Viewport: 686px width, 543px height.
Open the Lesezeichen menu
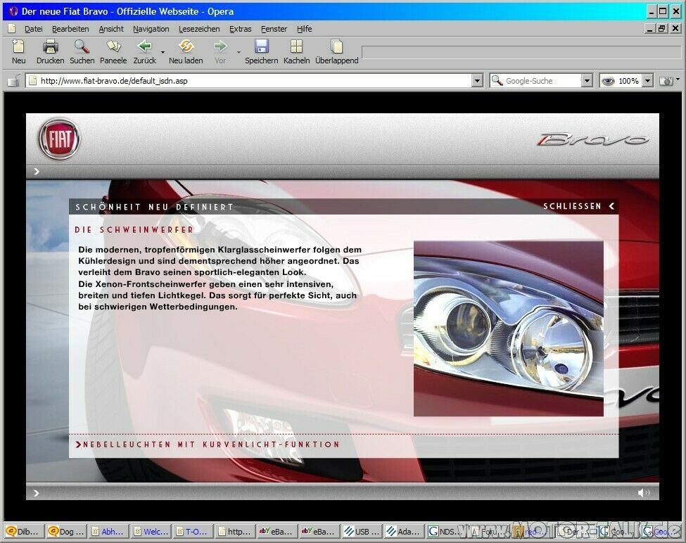click(199, 29)
